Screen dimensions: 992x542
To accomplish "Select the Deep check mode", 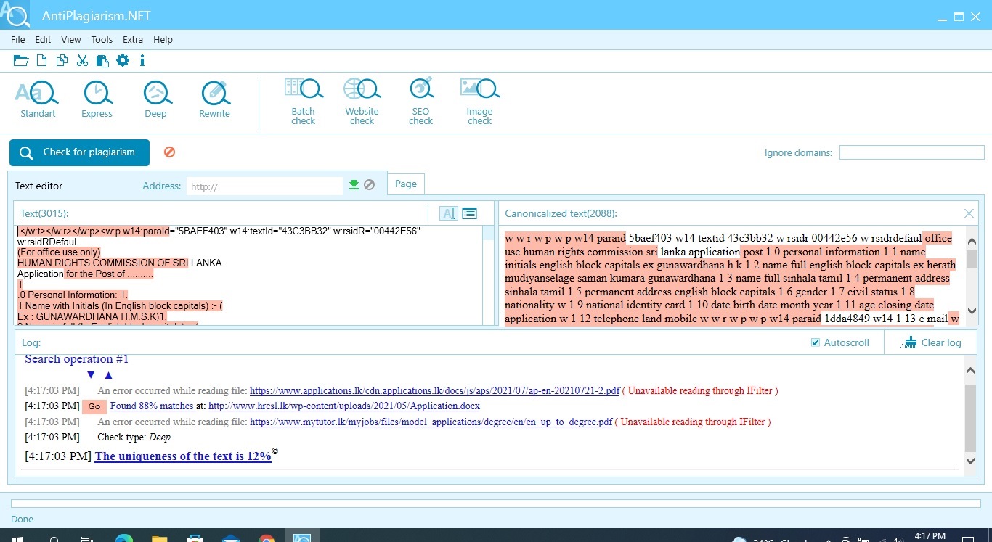I will [155, 99].
